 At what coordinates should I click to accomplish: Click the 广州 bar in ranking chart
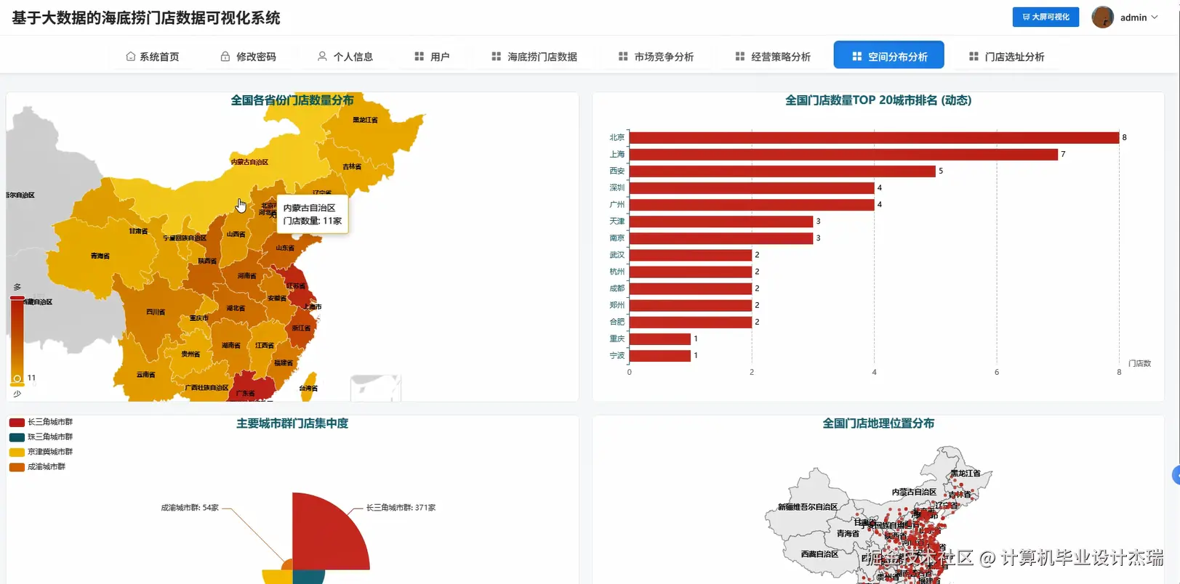[752, 204]
